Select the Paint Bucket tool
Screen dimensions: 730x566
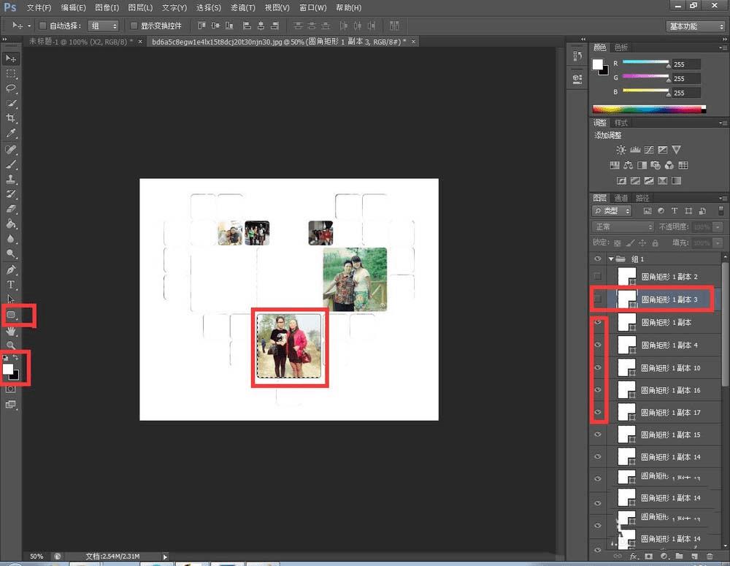pos(11,223)
